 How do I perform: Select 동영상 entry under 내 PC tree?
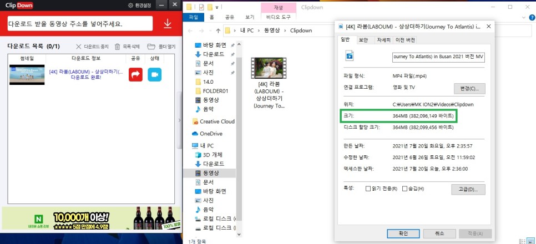(x=210, y=173)
